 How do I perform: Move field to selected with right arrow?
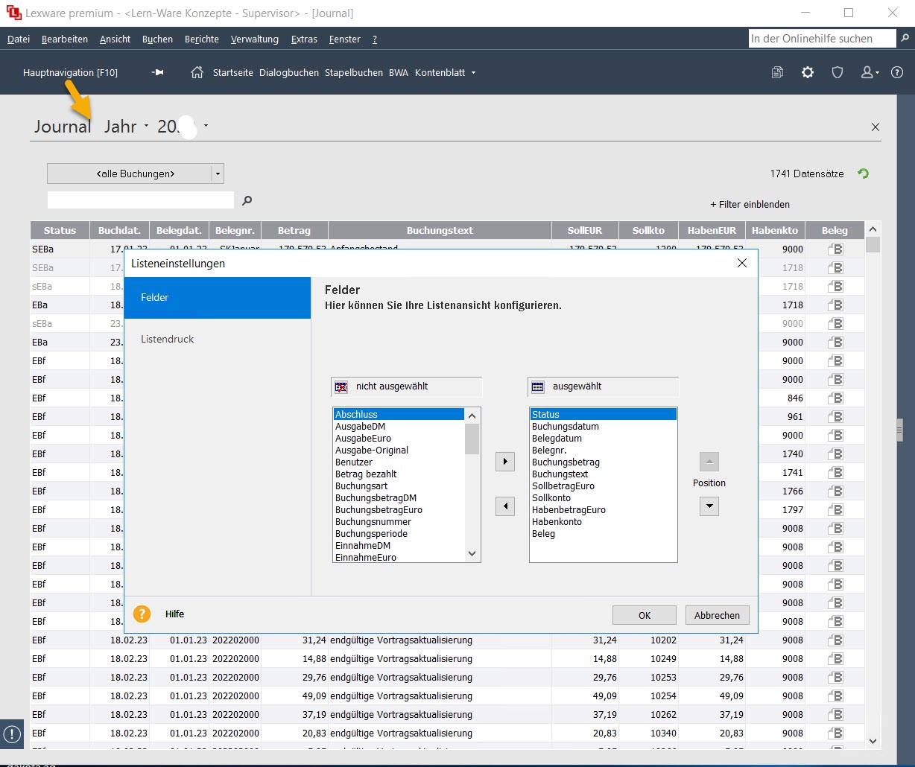[x=505, y=462]
